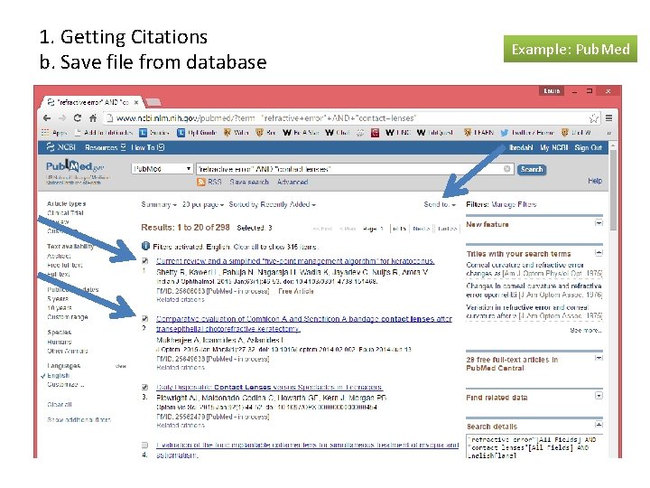Close the "refractive error" browser tab

pos(136,102)
